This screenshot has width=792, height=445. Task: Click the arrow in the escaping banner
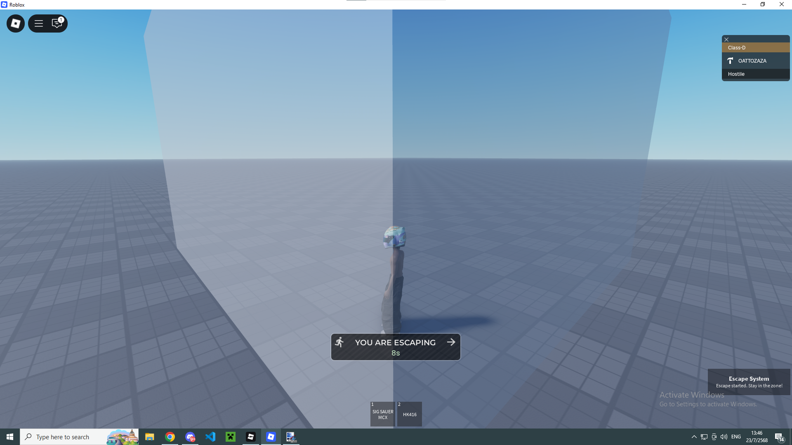[x=451, y=342]
